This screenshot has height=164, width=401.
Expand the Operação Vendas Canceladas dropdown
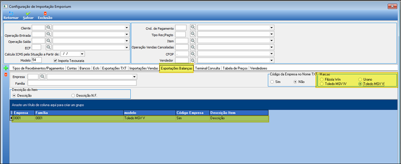click(272, 48)
